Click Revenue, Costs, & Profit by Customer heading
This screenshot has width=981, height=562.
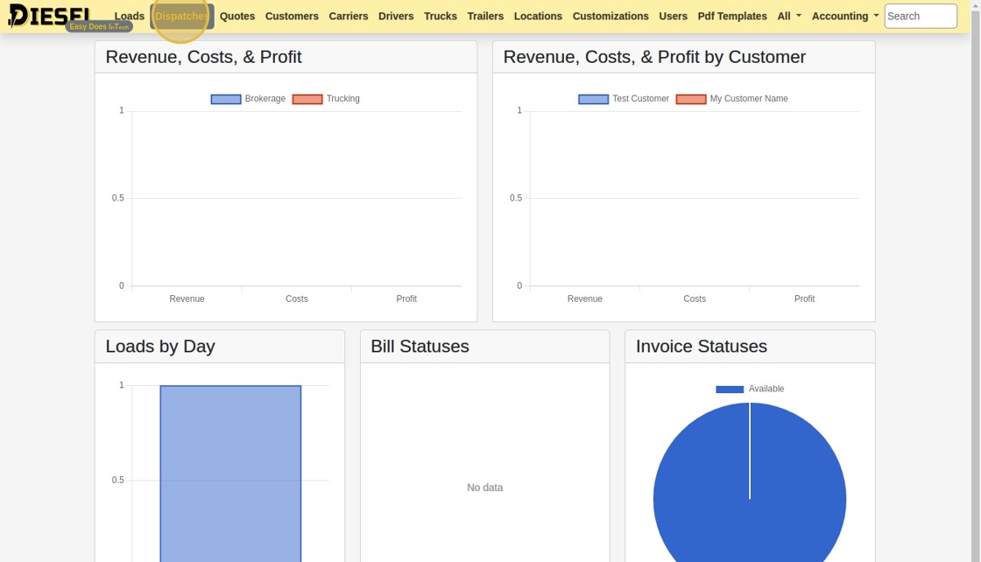click(654, 57)
